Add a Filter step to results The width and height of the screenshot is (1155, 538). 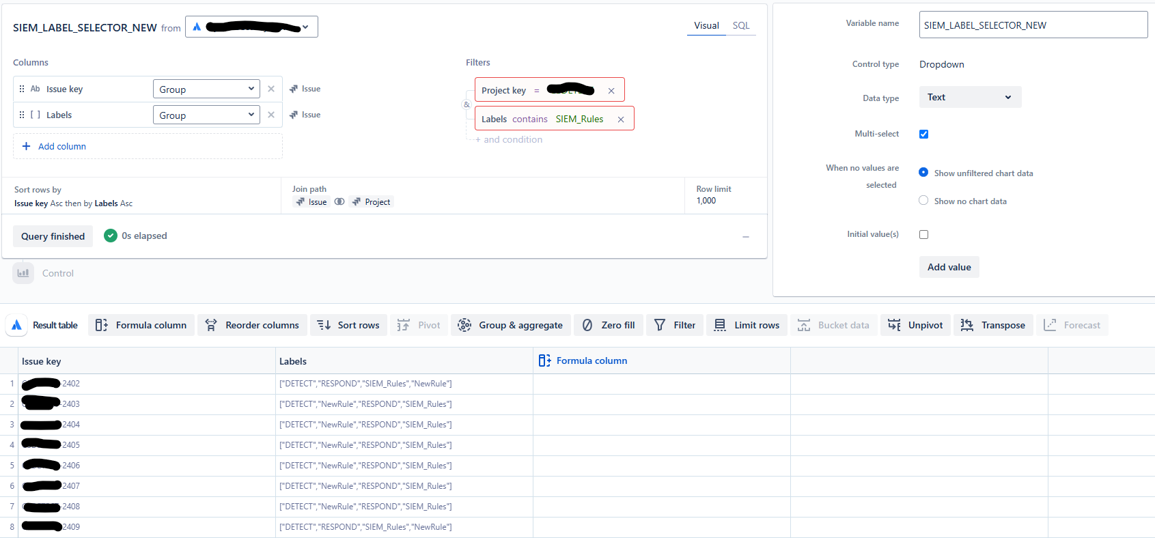pos(675,326)
